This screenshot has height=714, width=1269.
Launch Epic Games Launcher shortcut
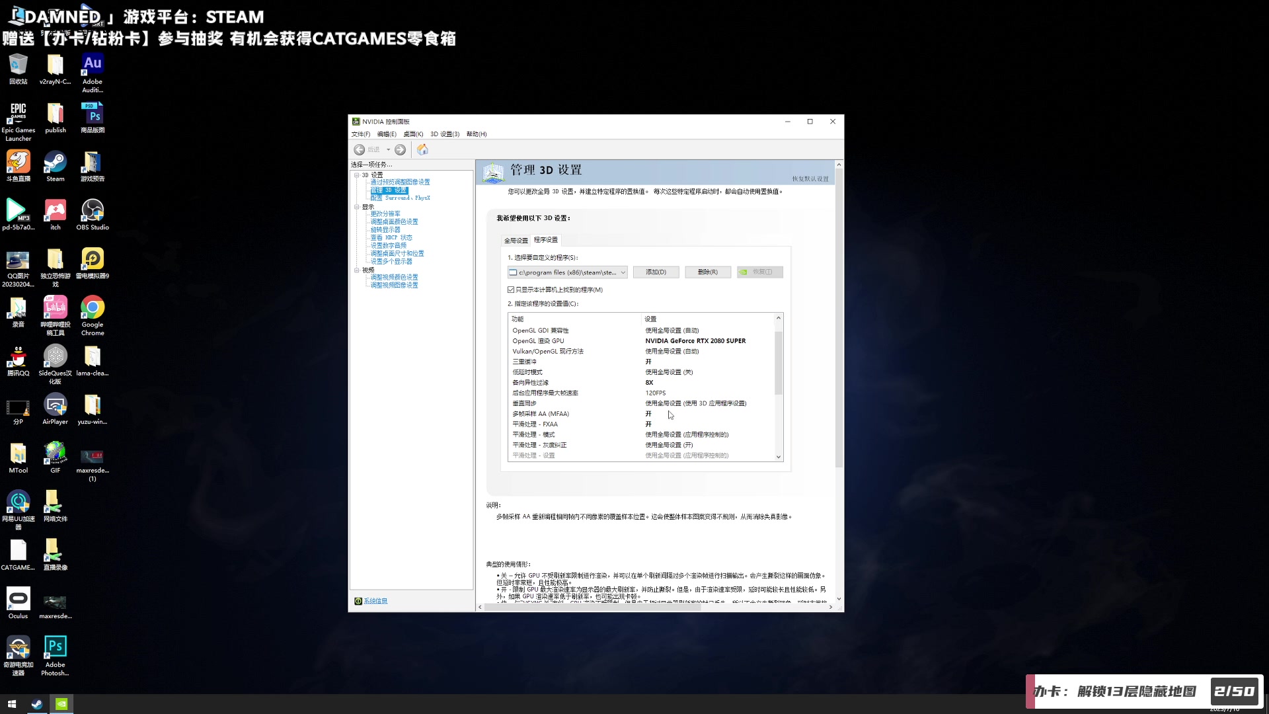[x=18, y=122]
